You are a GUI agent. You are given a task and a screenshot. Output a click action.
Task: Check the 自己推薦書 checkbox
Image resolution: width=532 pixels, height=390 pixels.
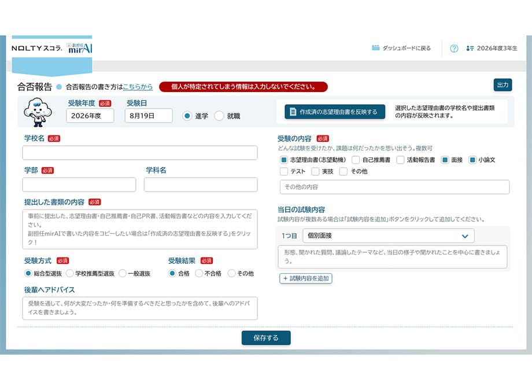point(356,160)
